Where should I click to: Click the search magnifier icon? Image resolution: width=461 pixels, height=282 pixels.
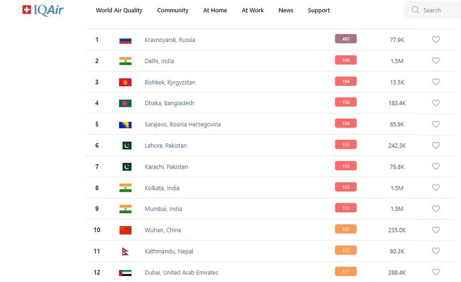pos(415,10)
